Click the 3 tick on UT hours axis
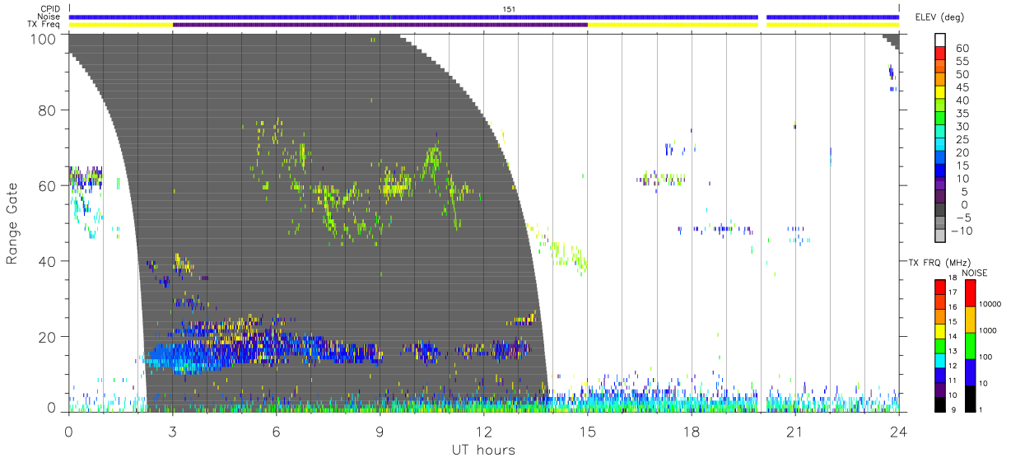 click(173, 431)
